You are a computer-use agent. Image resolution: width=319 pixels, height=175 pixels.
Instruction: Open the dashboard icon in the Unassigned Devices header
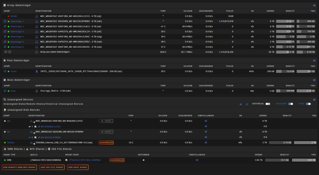pos(314,100)
